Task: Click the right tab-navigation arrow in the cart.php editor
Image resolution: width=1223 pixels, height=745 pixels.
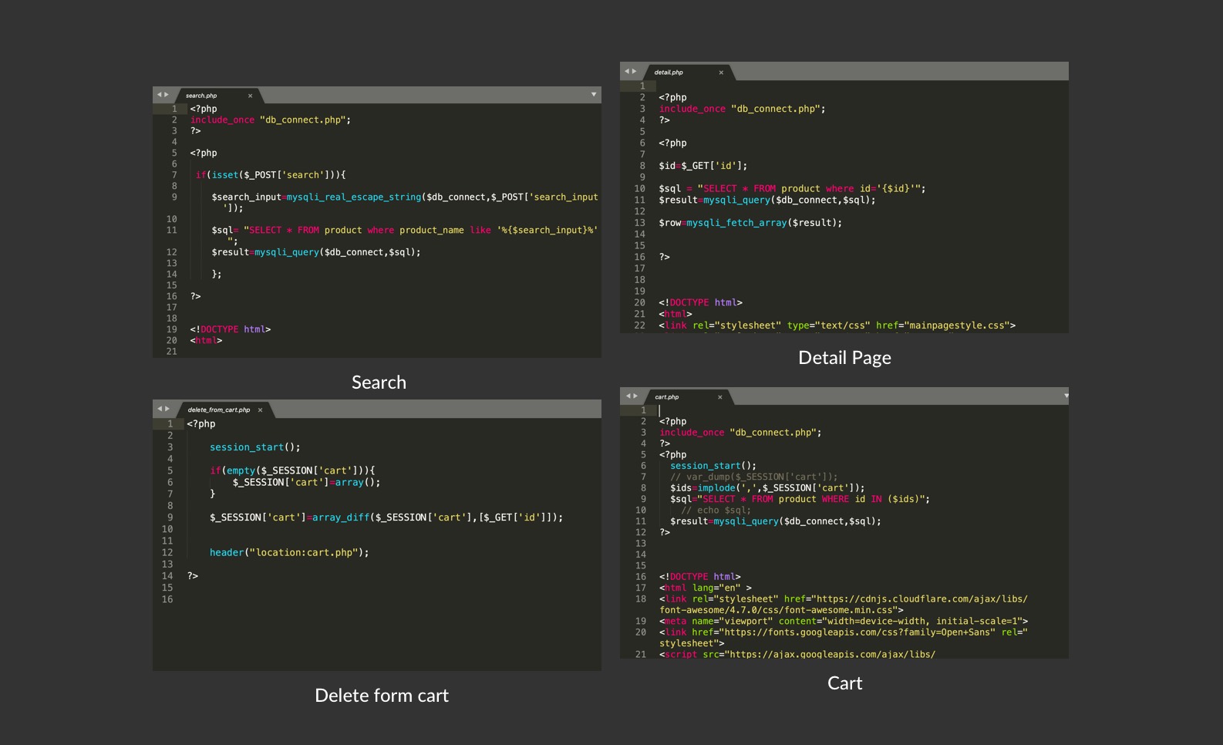Action: point(635,396)
